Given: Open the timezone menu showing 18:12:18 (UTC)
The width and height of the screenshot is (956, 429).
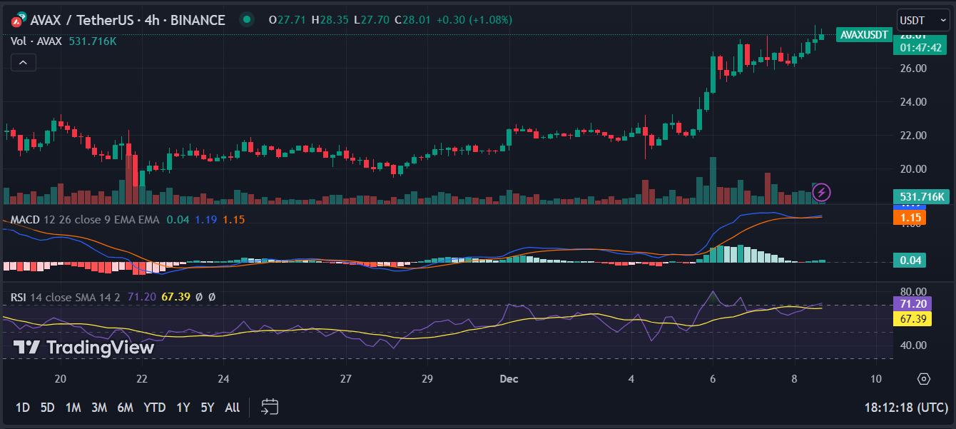Looking at the screenshot, I should pos(905,408).
